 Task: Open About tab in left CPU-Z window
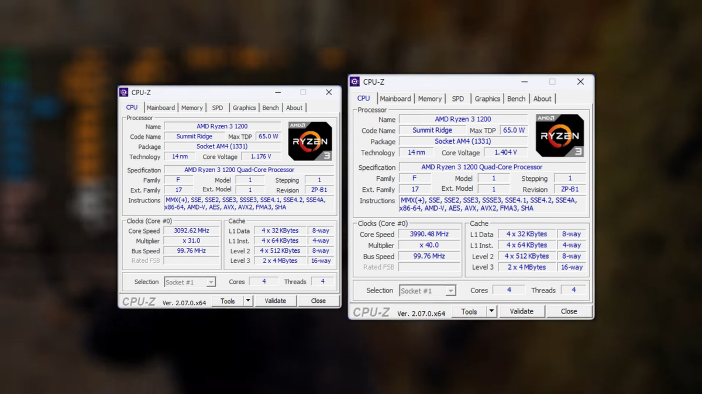tap(294, 108)
